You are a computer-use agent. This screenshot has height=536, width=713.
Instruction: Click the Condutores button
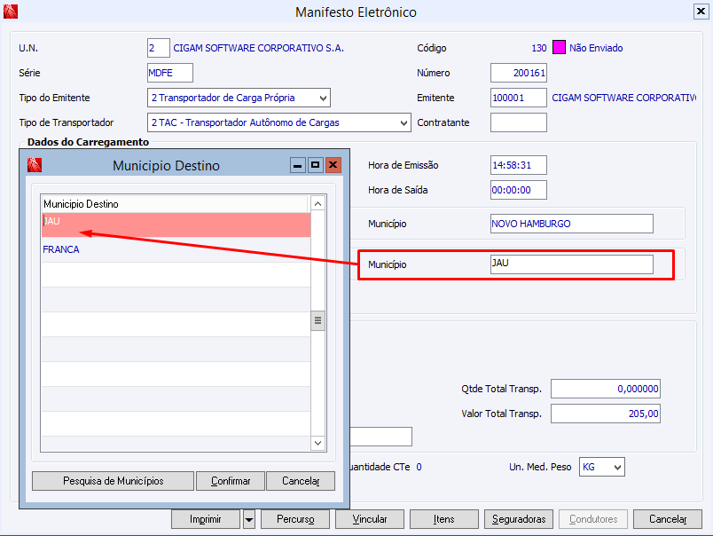(593, 519)
